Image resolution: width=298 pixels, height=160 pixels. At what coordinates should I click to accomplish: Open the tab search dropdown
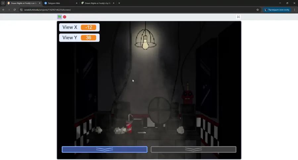(x=3, y=3)
